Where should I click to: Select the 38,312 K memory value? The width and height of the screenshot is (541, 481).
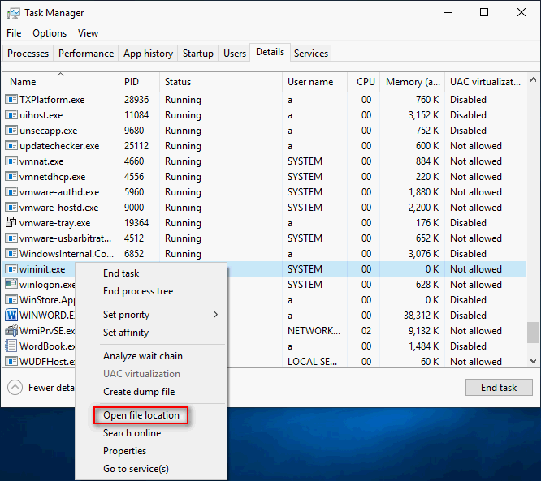click(x=422, y=316)
